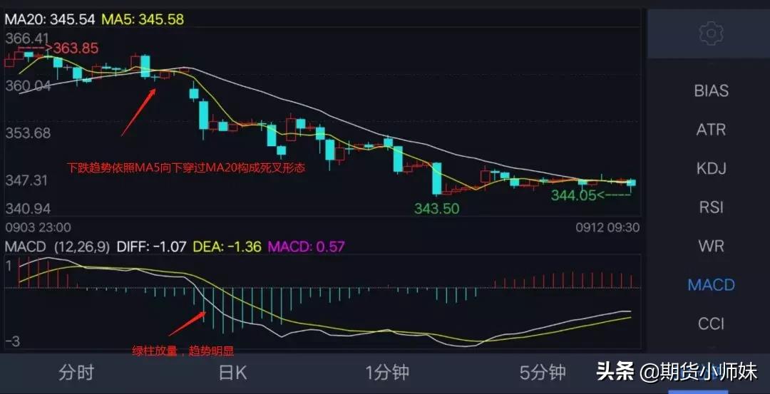The image size is (770, 394).
Task: Click the magenta MACD: 0.57 value
Action: [x=306, y=247]
